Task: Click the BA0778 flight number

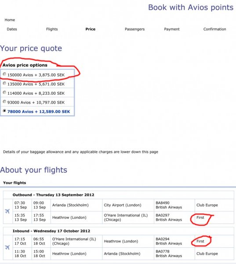Action: [163, 252]
